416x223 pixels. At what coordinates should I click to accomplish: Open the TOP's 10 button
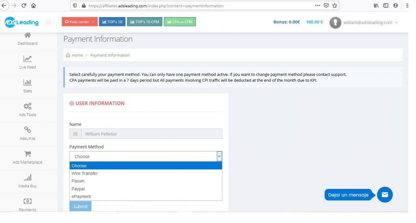112,22
